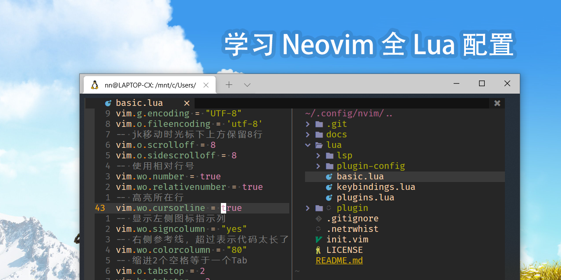This screenshot has width=561, height=280.
Task: Place cursor on vim.o.tabstop line
Action: [160, 271]
